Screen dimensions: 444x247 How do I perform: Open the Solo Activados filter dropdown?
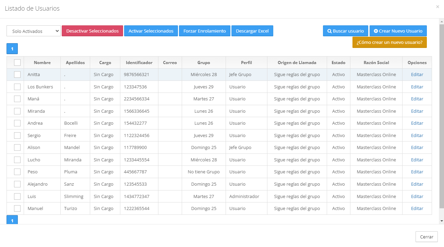pyautogui.click(x=34, y=31)
